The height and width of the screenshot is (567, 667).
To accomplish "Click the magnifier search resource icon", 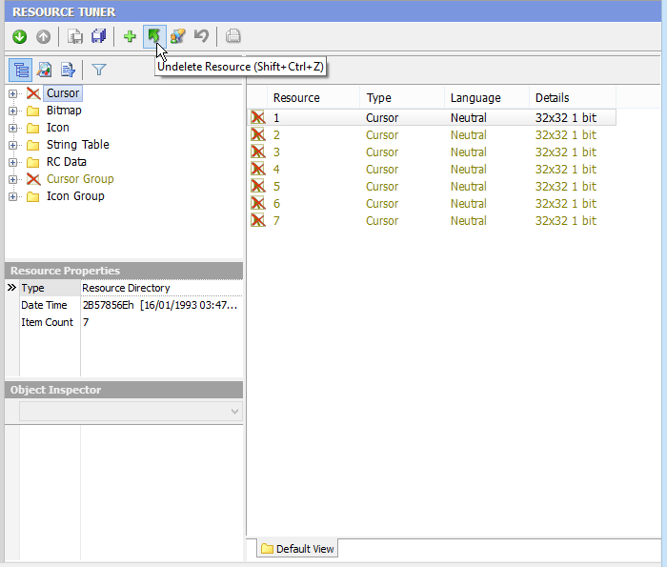I will point(44,70).
